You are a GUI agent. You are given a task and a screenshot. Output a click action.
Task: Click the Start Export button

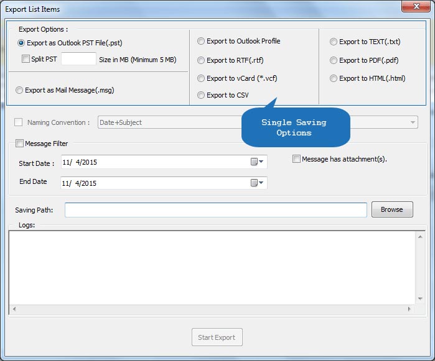[217, 337]
